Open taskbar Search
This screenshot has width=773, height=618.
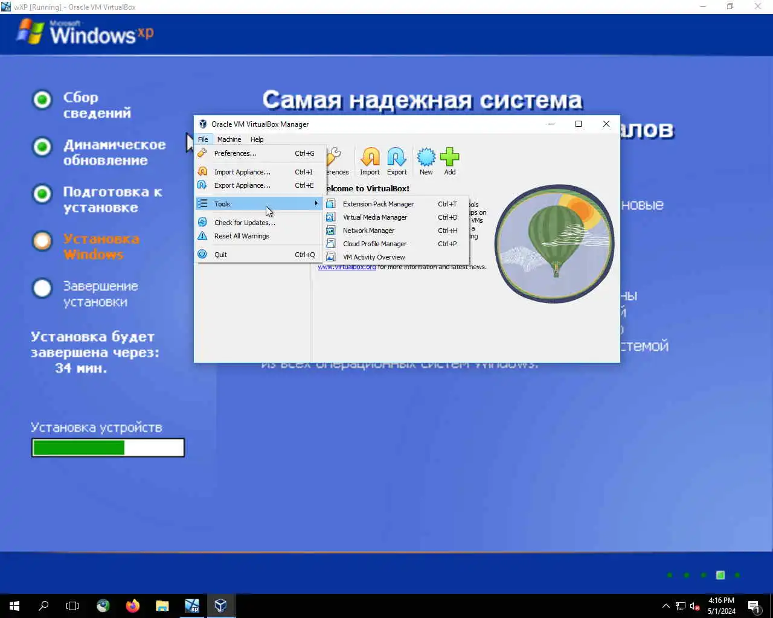[x=43, y=606]
